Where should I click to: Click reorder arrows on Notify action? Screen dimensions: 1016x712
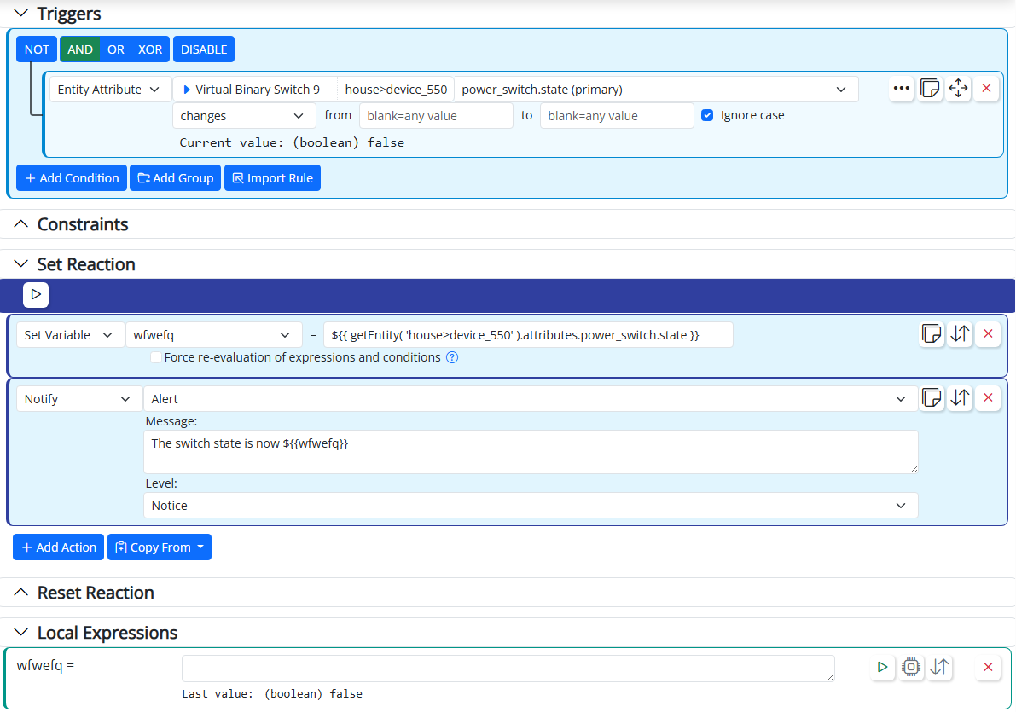pos(961,398)
